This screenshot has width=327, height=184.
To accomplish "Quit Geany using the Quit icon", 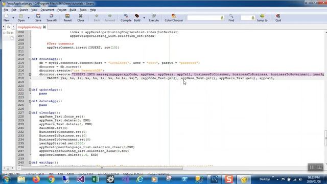I will click(x=278, y=18).
